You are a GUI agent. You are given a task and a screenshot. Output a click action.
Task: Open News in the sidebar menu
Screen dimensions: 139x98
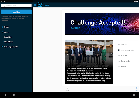pos(6,32)
